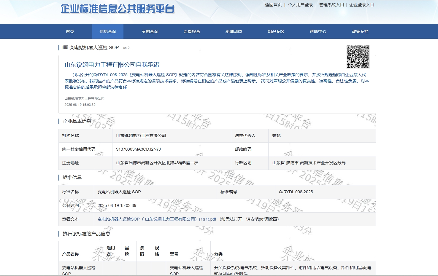The image size is (438, 276).
Task: Click the 企业基本信息 section heading
Action: [x=77, y=121]
